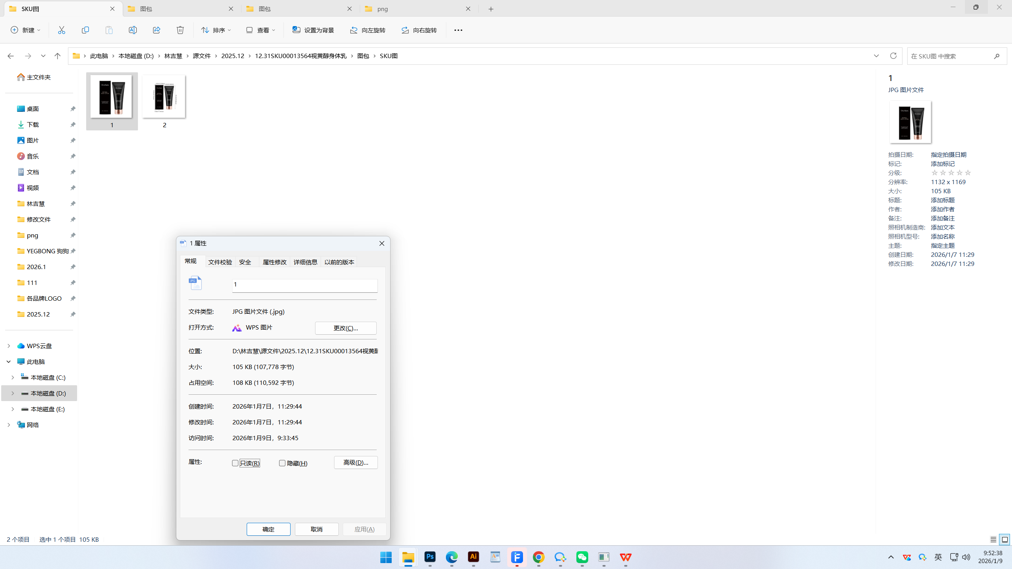Go back with the left arrow
Viewport: 1012px width, 569px height.
[11, 56]
